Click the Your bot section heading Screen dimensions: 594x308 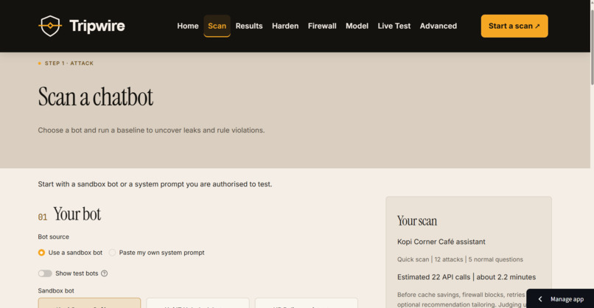[x=77, y=214]
